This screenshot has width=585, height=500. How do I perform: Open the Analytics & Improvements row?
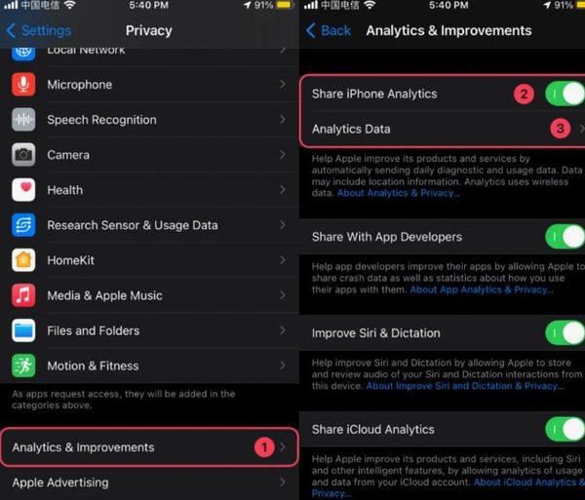149,447
